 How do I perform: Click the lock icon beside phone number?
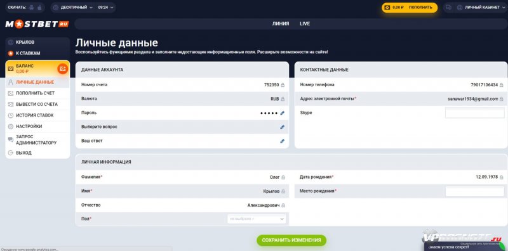click(x=502, y=85)
